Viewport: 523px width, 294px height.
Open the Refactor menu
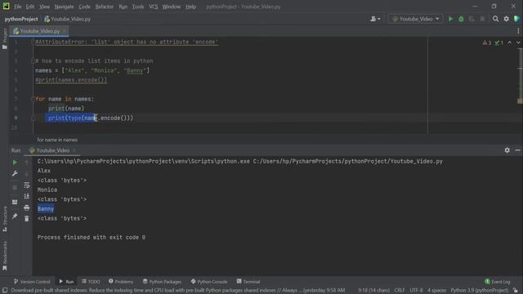(105, 7)
